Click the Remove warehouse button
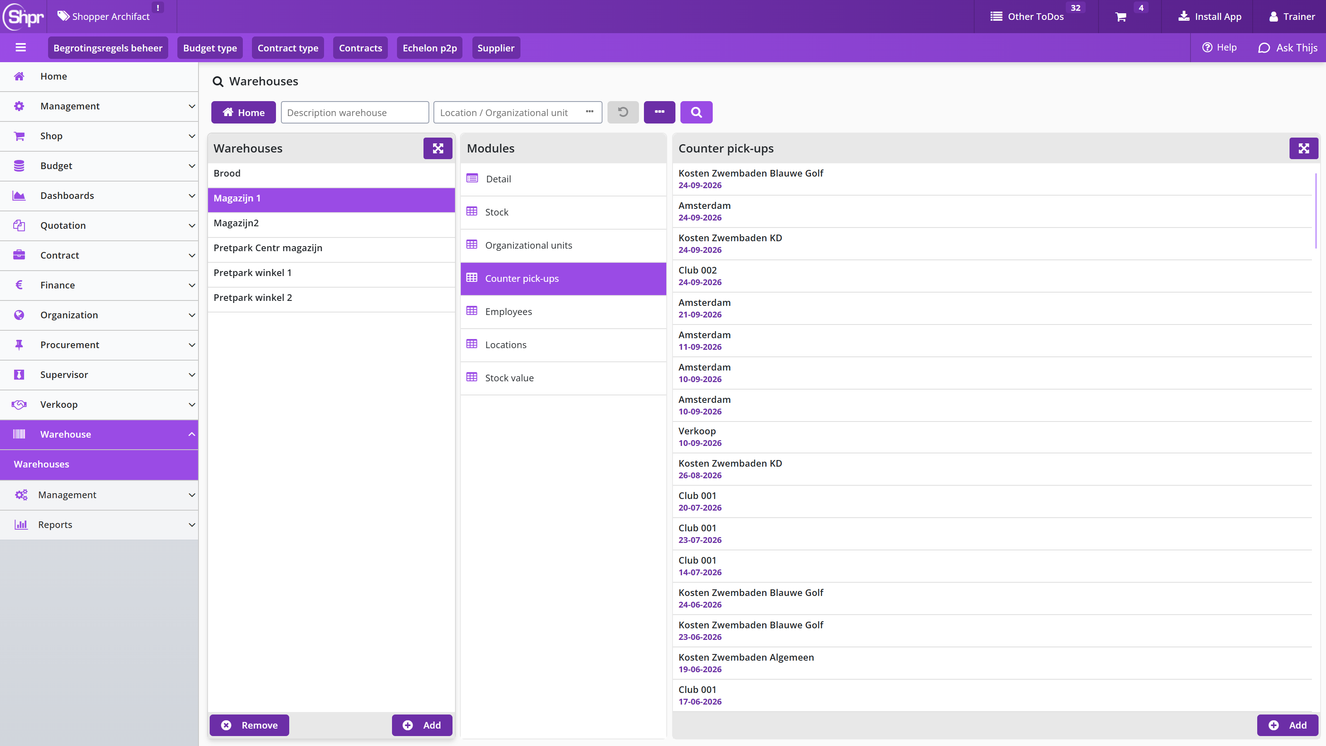Screen dimensions: 1326x746 click(249, 725)
